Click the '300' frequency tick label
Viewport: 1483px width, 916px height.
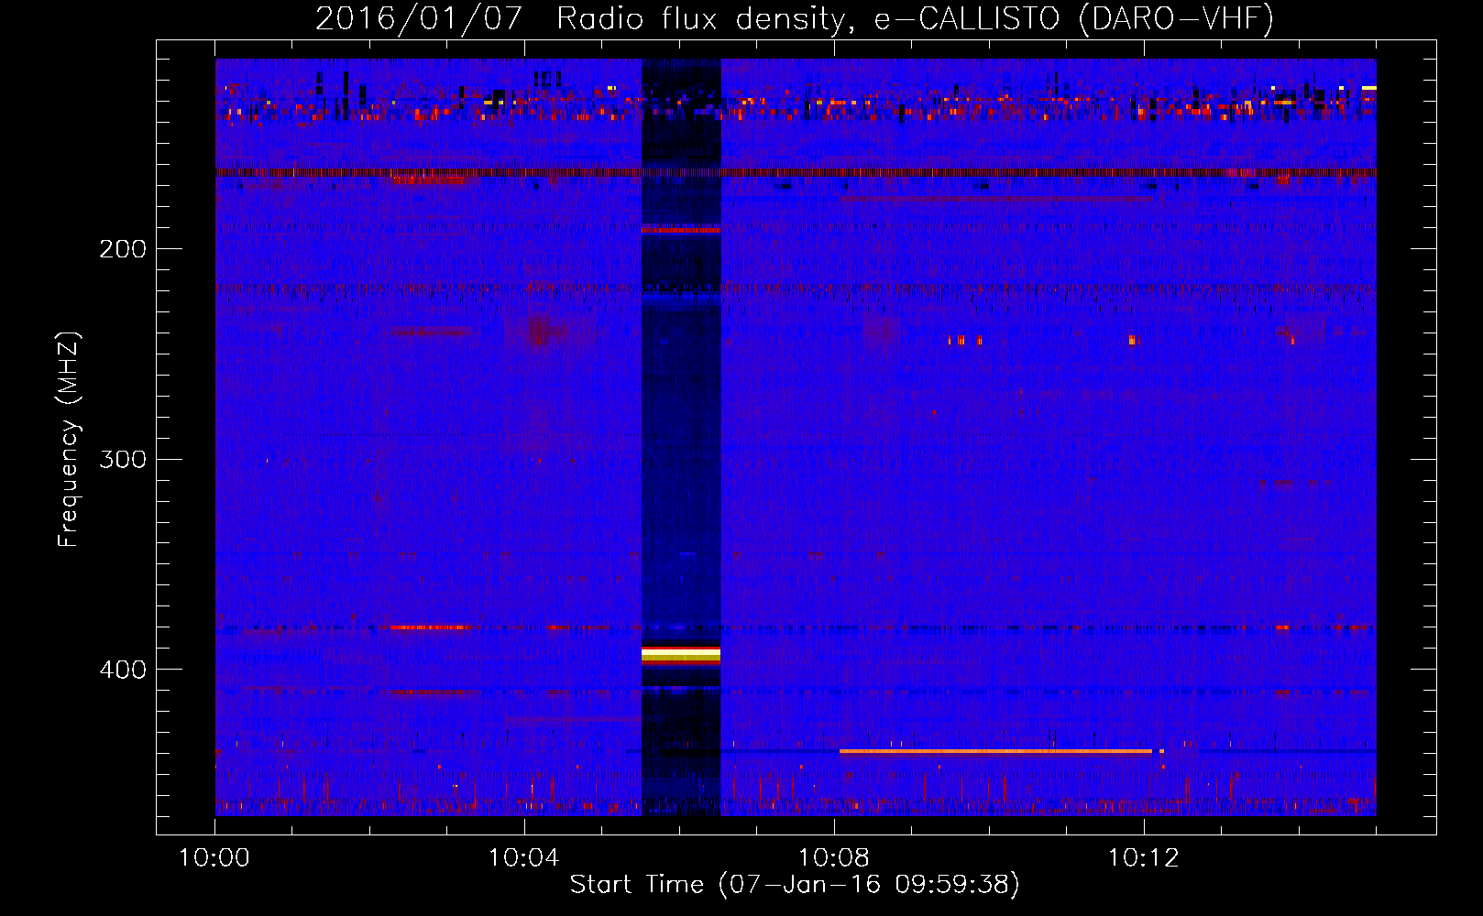(x=123, y=459)
